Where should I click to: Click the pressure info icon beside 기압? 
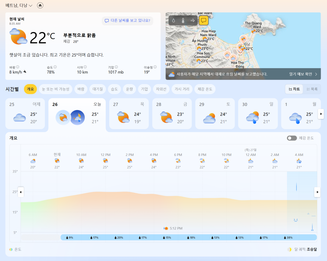tap(116, 67)
